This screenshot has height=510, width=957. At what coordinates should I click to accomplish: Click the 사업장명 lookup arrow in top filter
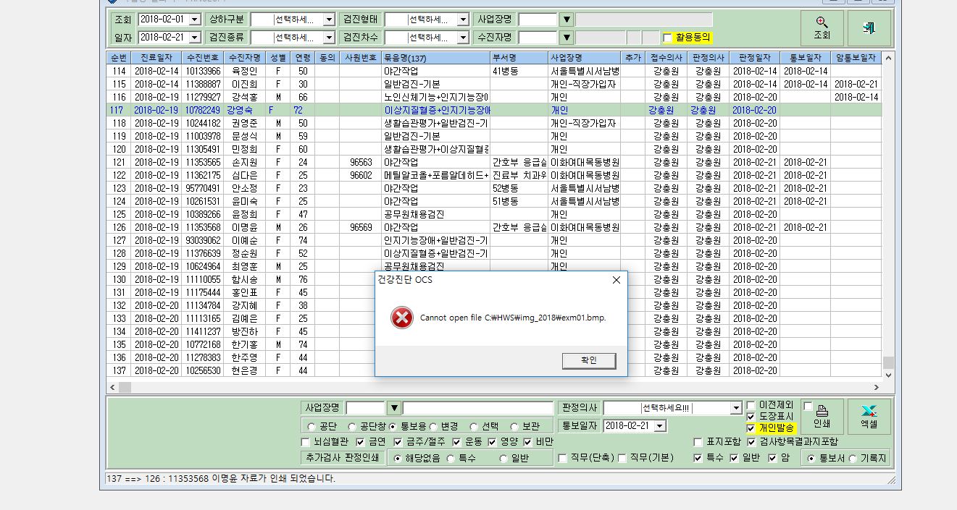tap(567, 20)
